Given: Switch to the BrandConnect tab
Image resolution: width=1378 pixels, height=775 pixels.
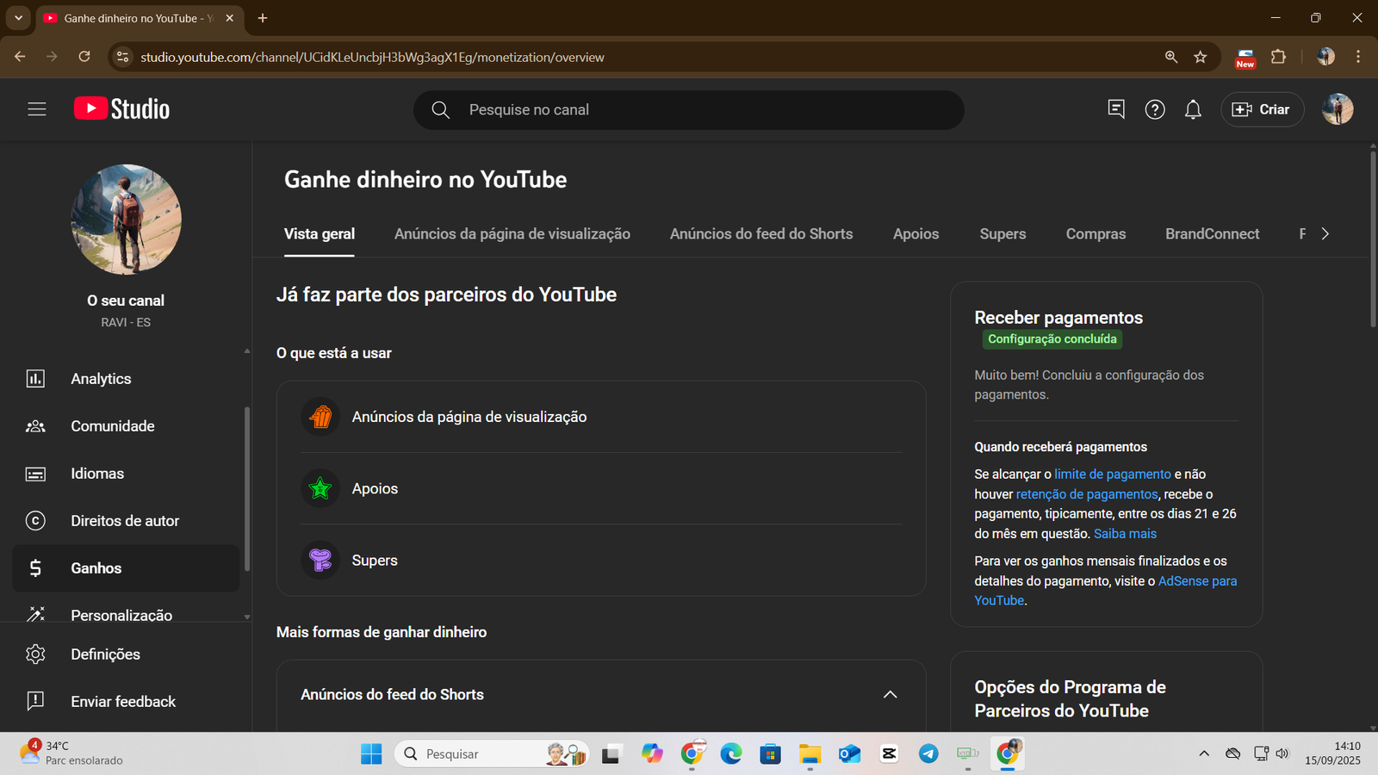Looking at the screenshot, I should (1212, 234).
